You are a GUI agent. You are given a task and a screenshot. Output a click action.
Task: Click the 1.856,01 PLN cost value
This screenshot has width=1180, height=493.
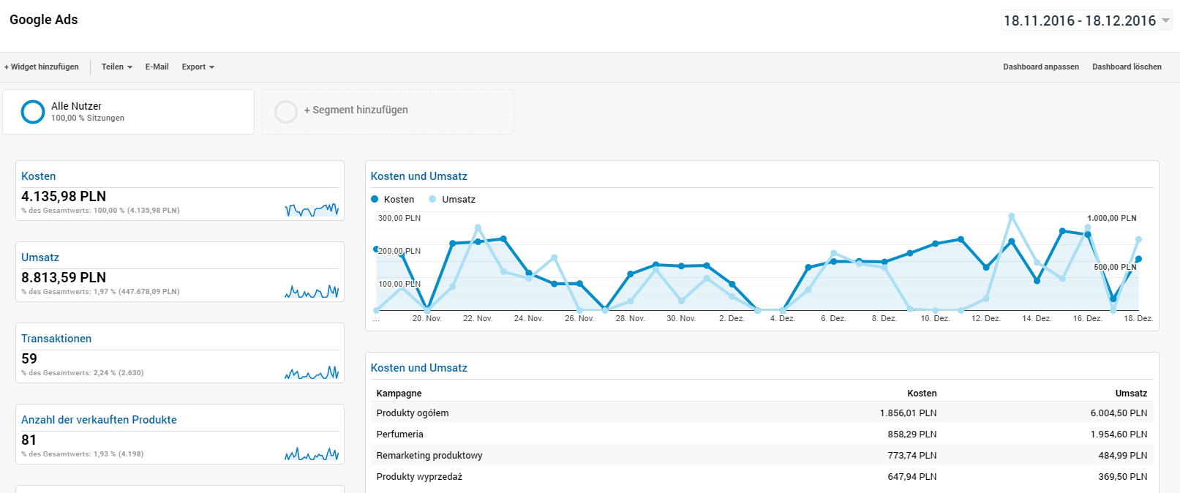pos(908,413)
